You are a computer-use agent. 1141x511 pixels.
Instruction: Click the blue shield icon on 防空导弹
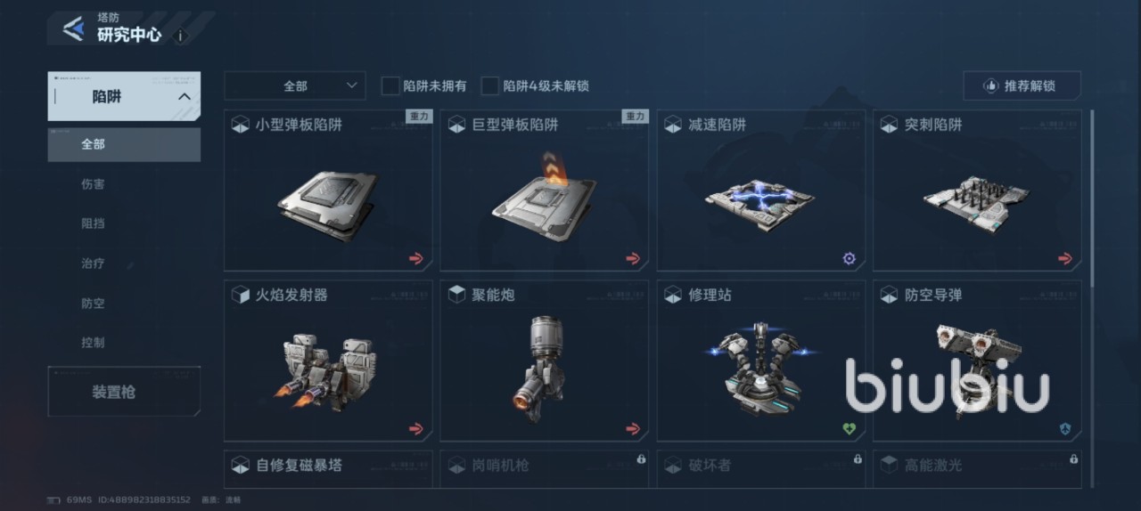click(x=1065, y=429)
